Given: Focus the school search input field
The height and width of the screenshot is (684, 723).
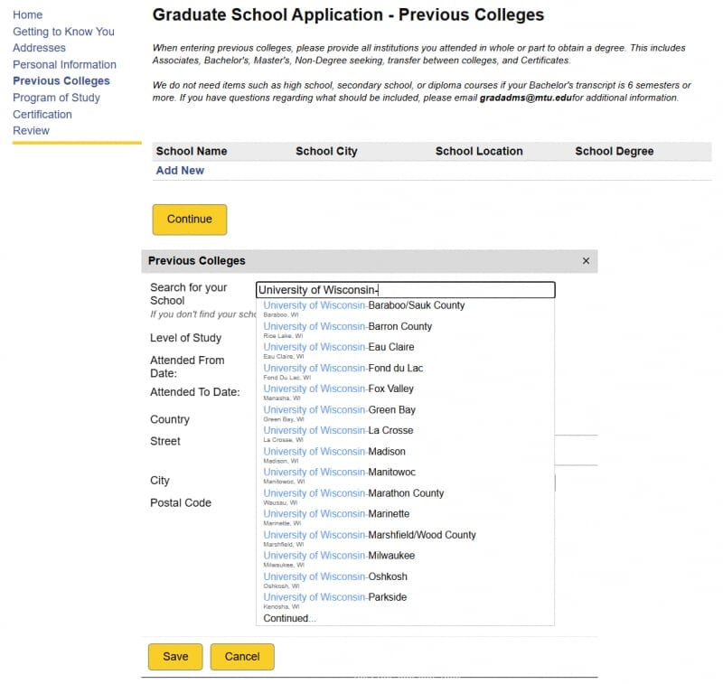Looking at the screenshot, I should click(x=405, y=290).
